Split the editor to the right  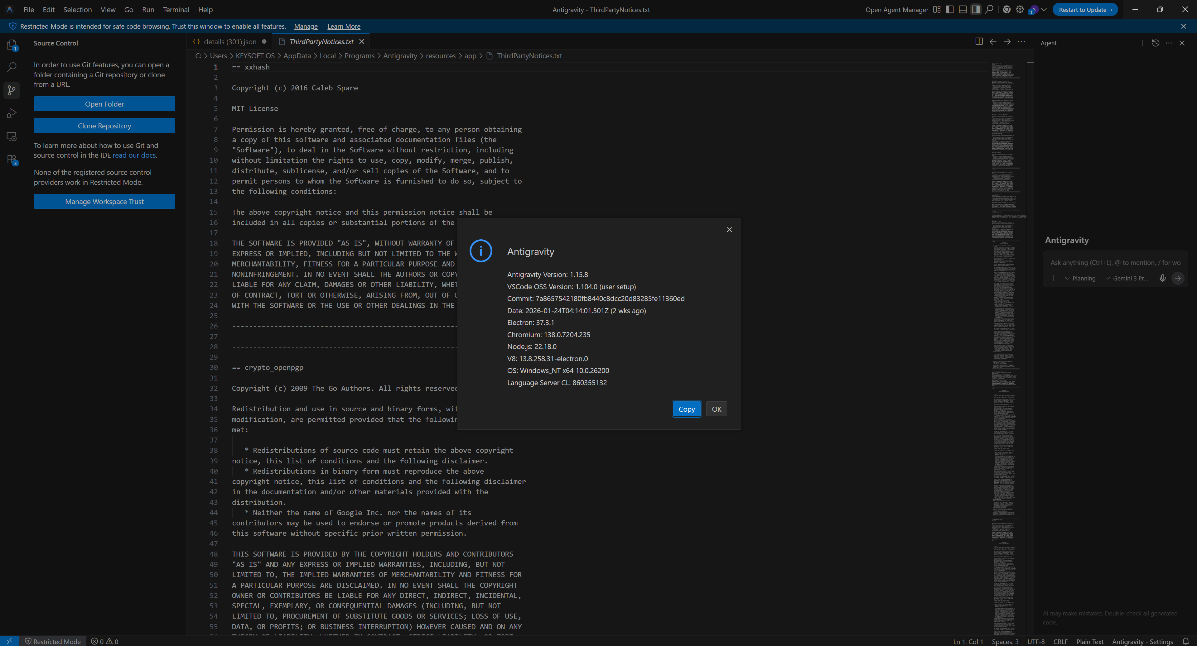(979, 41)
